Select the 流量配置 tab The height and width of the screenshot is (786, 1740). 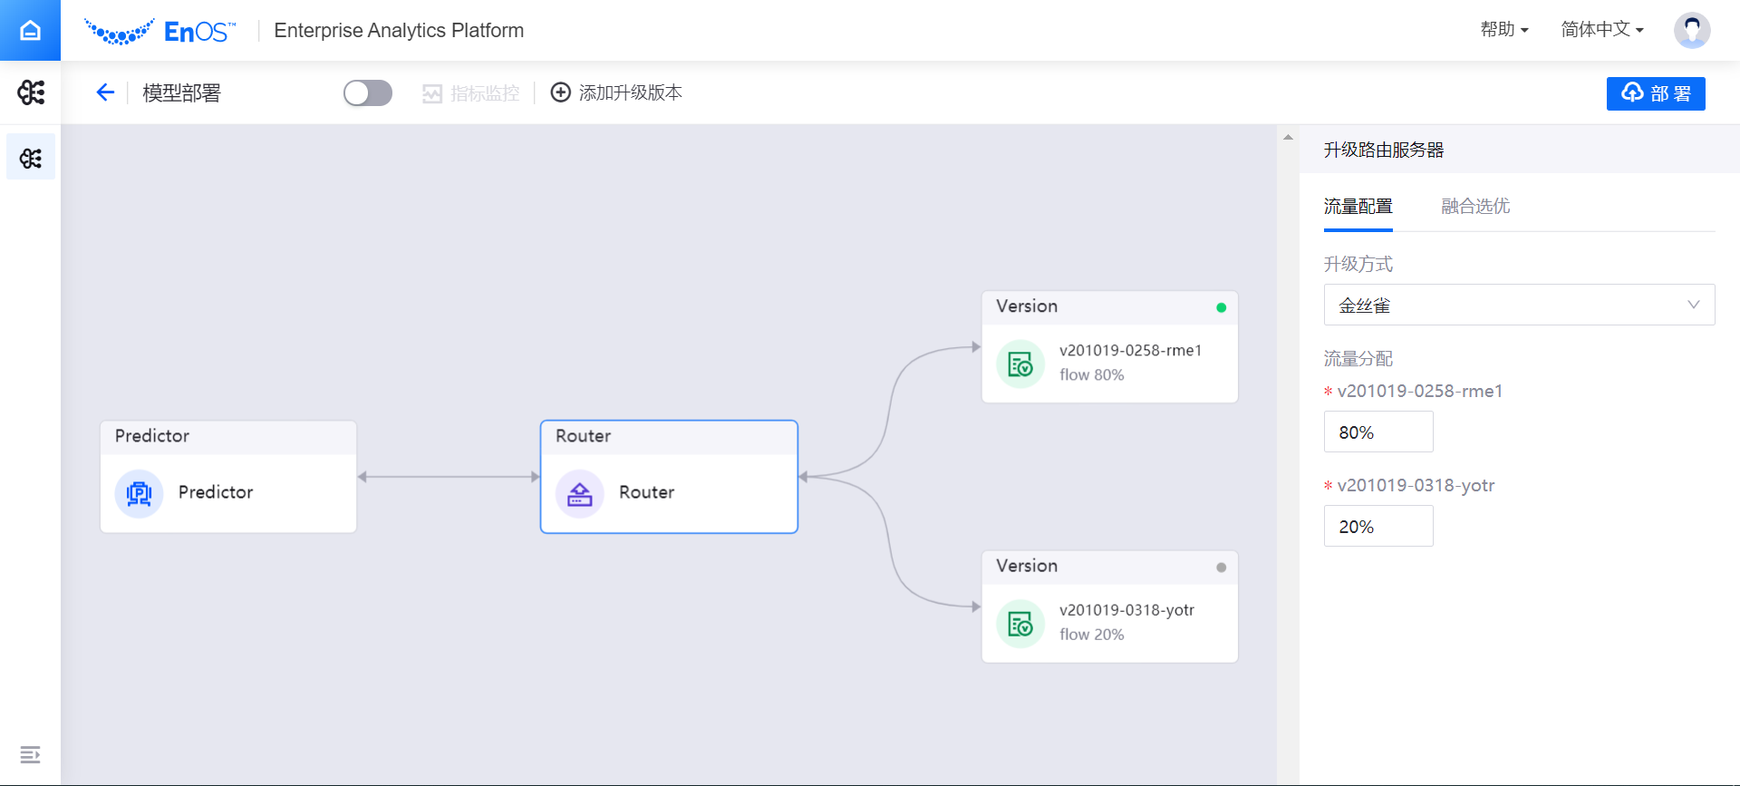pyautogui.click(x=1358, y=207)
